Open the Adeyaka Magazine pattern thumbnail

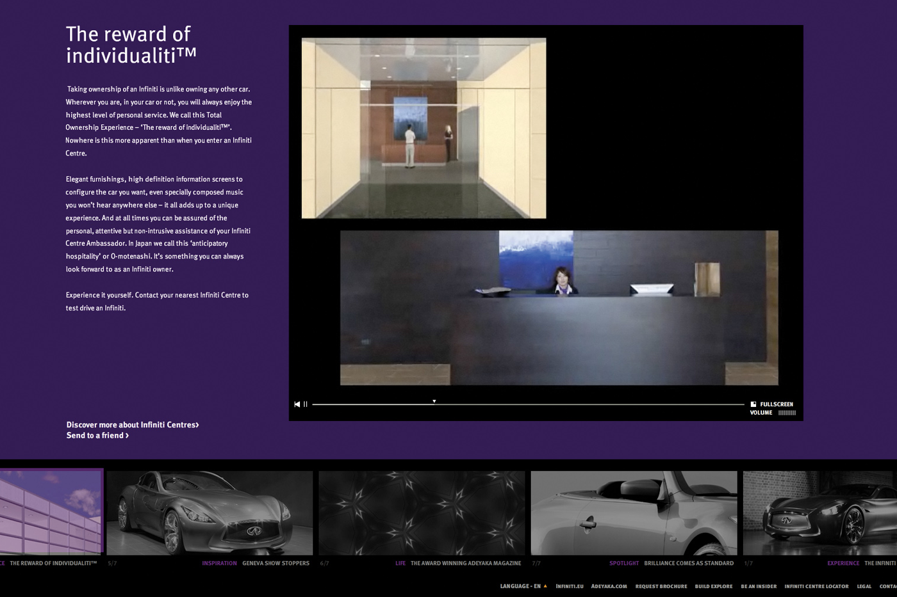tap(422, 513)
